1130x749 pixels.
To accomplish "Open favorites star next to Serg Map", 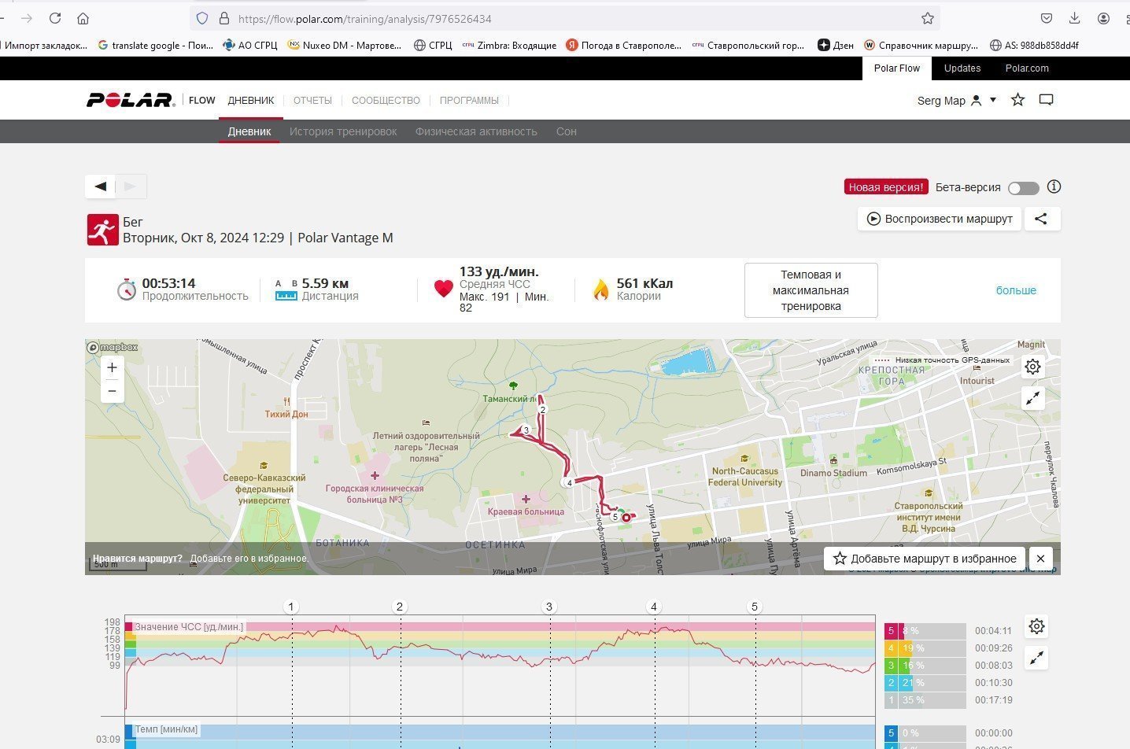I will coord(1017,100).
